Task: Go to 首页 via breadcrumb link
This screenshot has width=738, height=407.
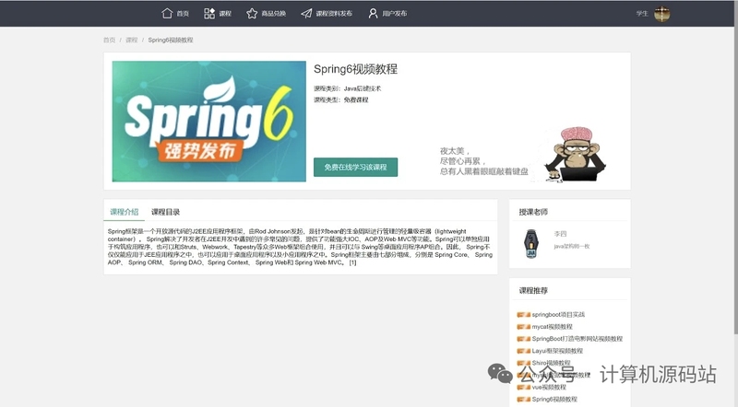Action: 110,41
